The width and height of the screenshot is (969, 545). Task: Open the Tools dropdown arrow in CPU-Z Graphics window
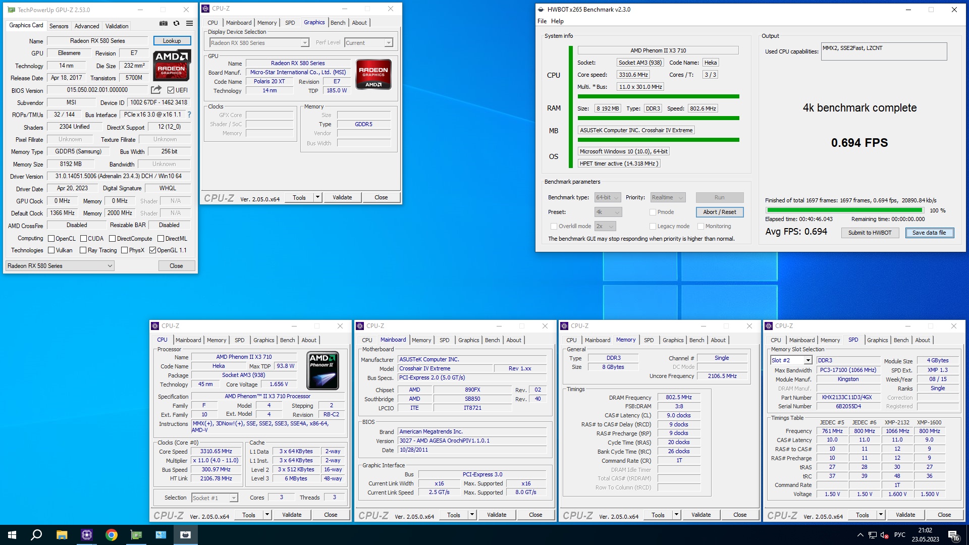click(x=317, y=197)
